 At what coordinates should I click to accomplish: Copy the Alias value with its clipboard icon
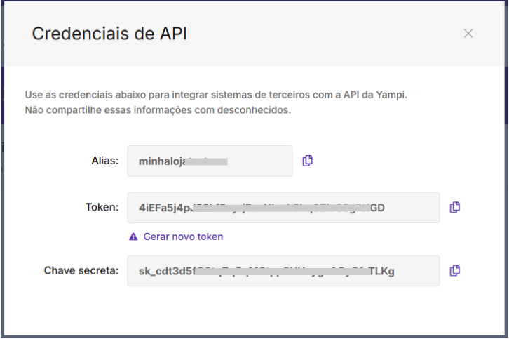tap(307, 161)
